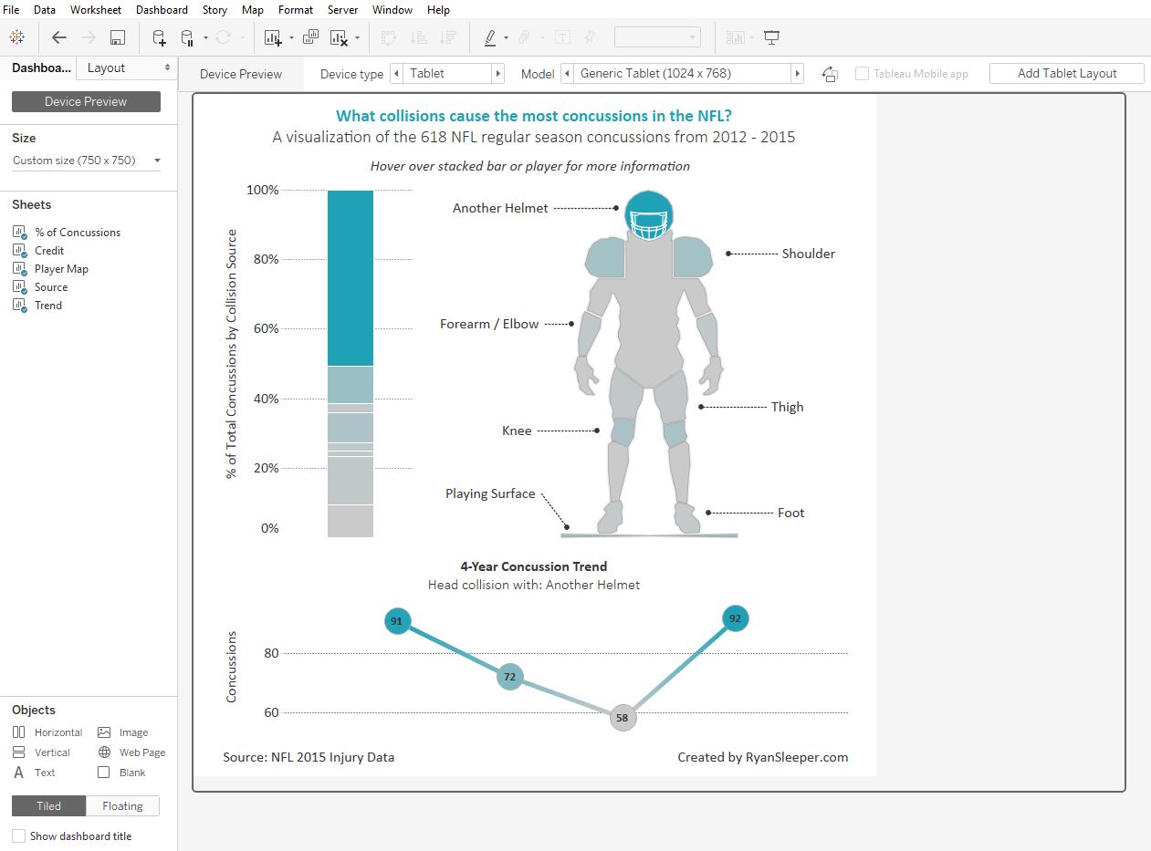Click the Save disk icon
Viewport: 1151px width, 851px height.
[x=117, y=37]
